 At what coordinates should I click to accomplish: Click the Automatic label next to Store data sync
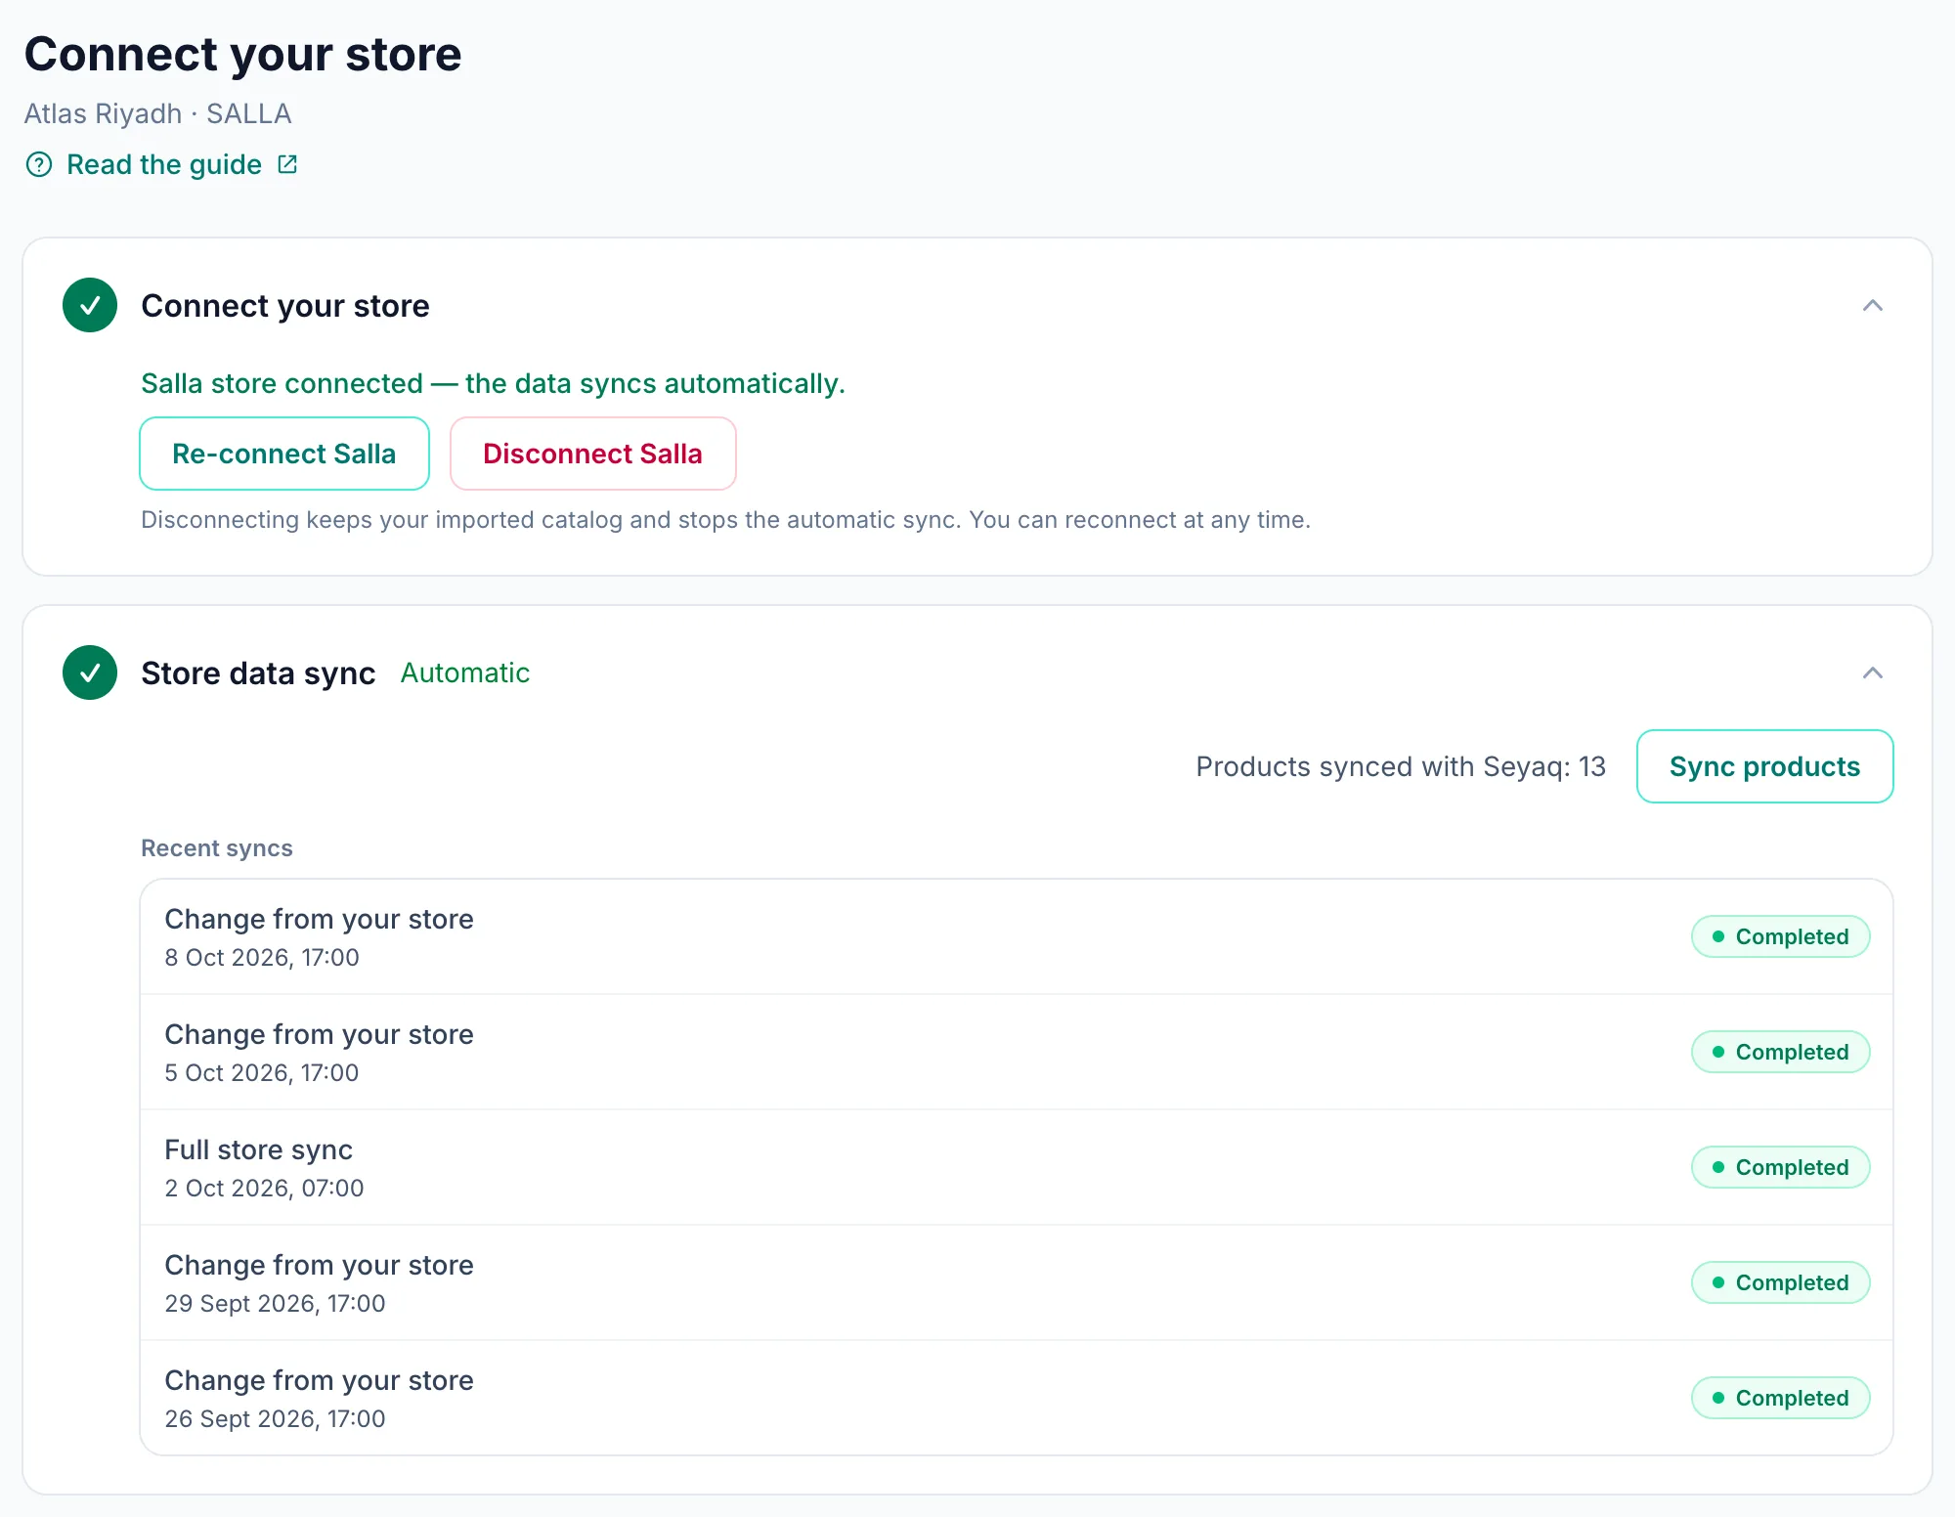(x=465, y=672)
